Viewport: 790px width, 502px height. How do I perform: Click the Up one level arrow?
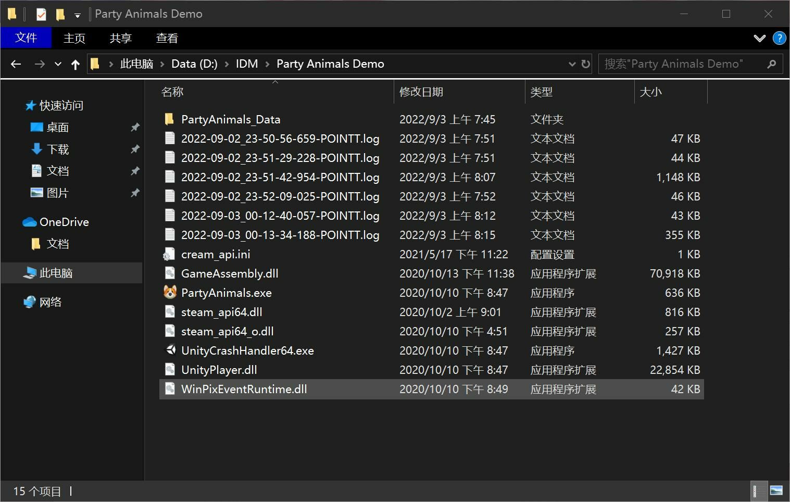click(x=76, y=64)
